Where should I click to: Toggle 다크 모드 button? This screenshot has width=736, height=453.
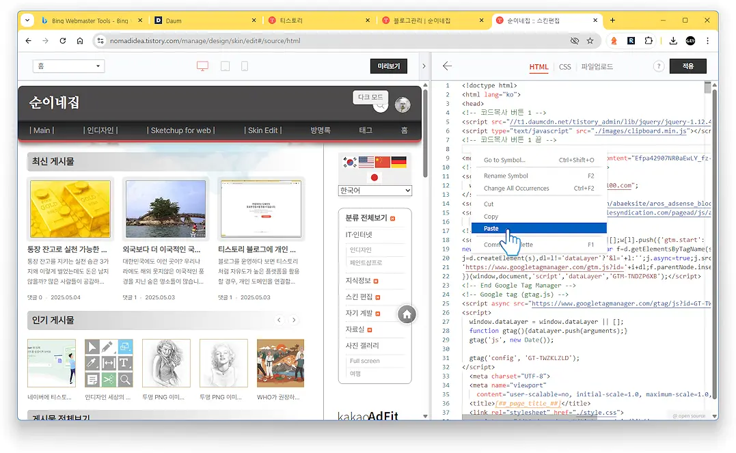[370, 97]
